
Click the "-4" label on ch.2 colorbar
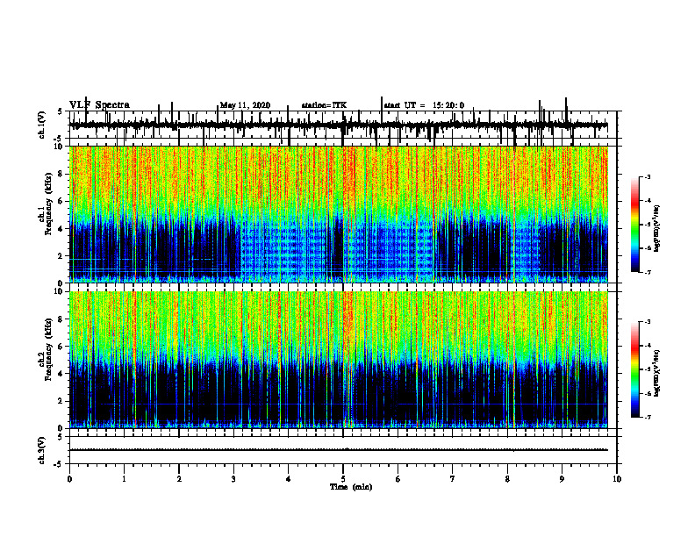pyautogui.click(x=648, y=346)
